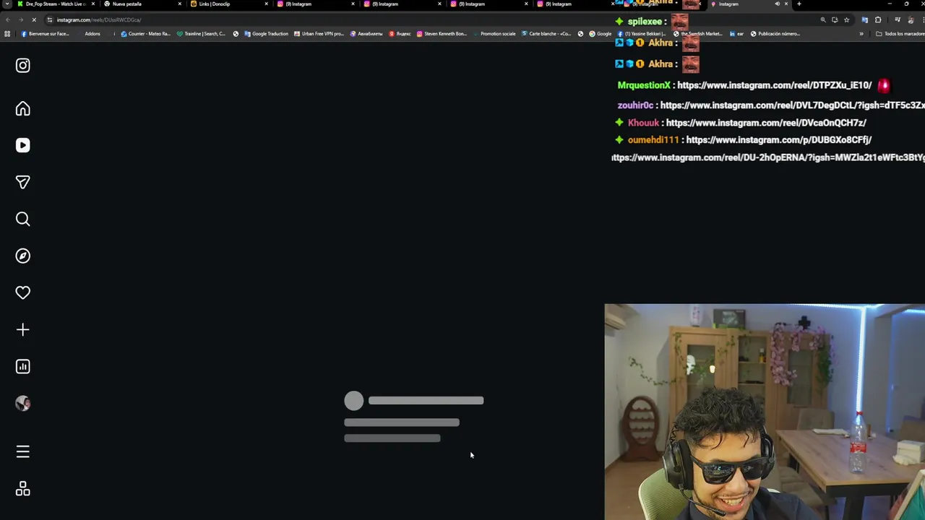Mute the active Instagram tab audio

tap(778, 4)
